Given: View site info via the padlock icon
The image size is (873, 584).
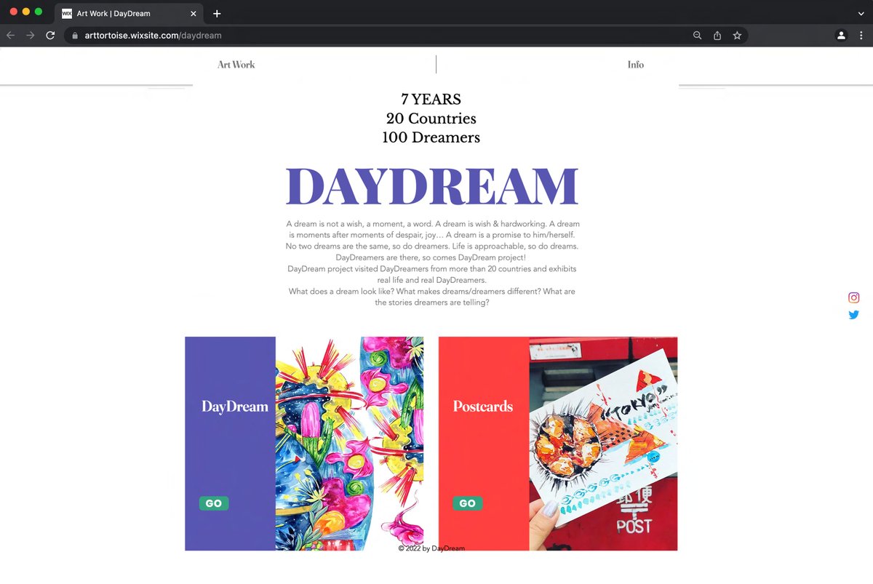Looking at the screenshot, I should point(74,35).
